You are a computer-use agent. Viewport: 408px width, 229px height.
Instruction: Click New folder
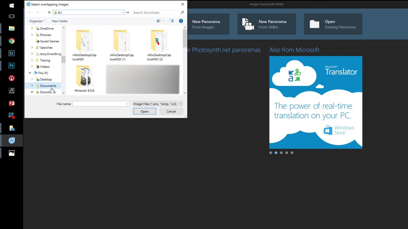[x=60, y=21]
